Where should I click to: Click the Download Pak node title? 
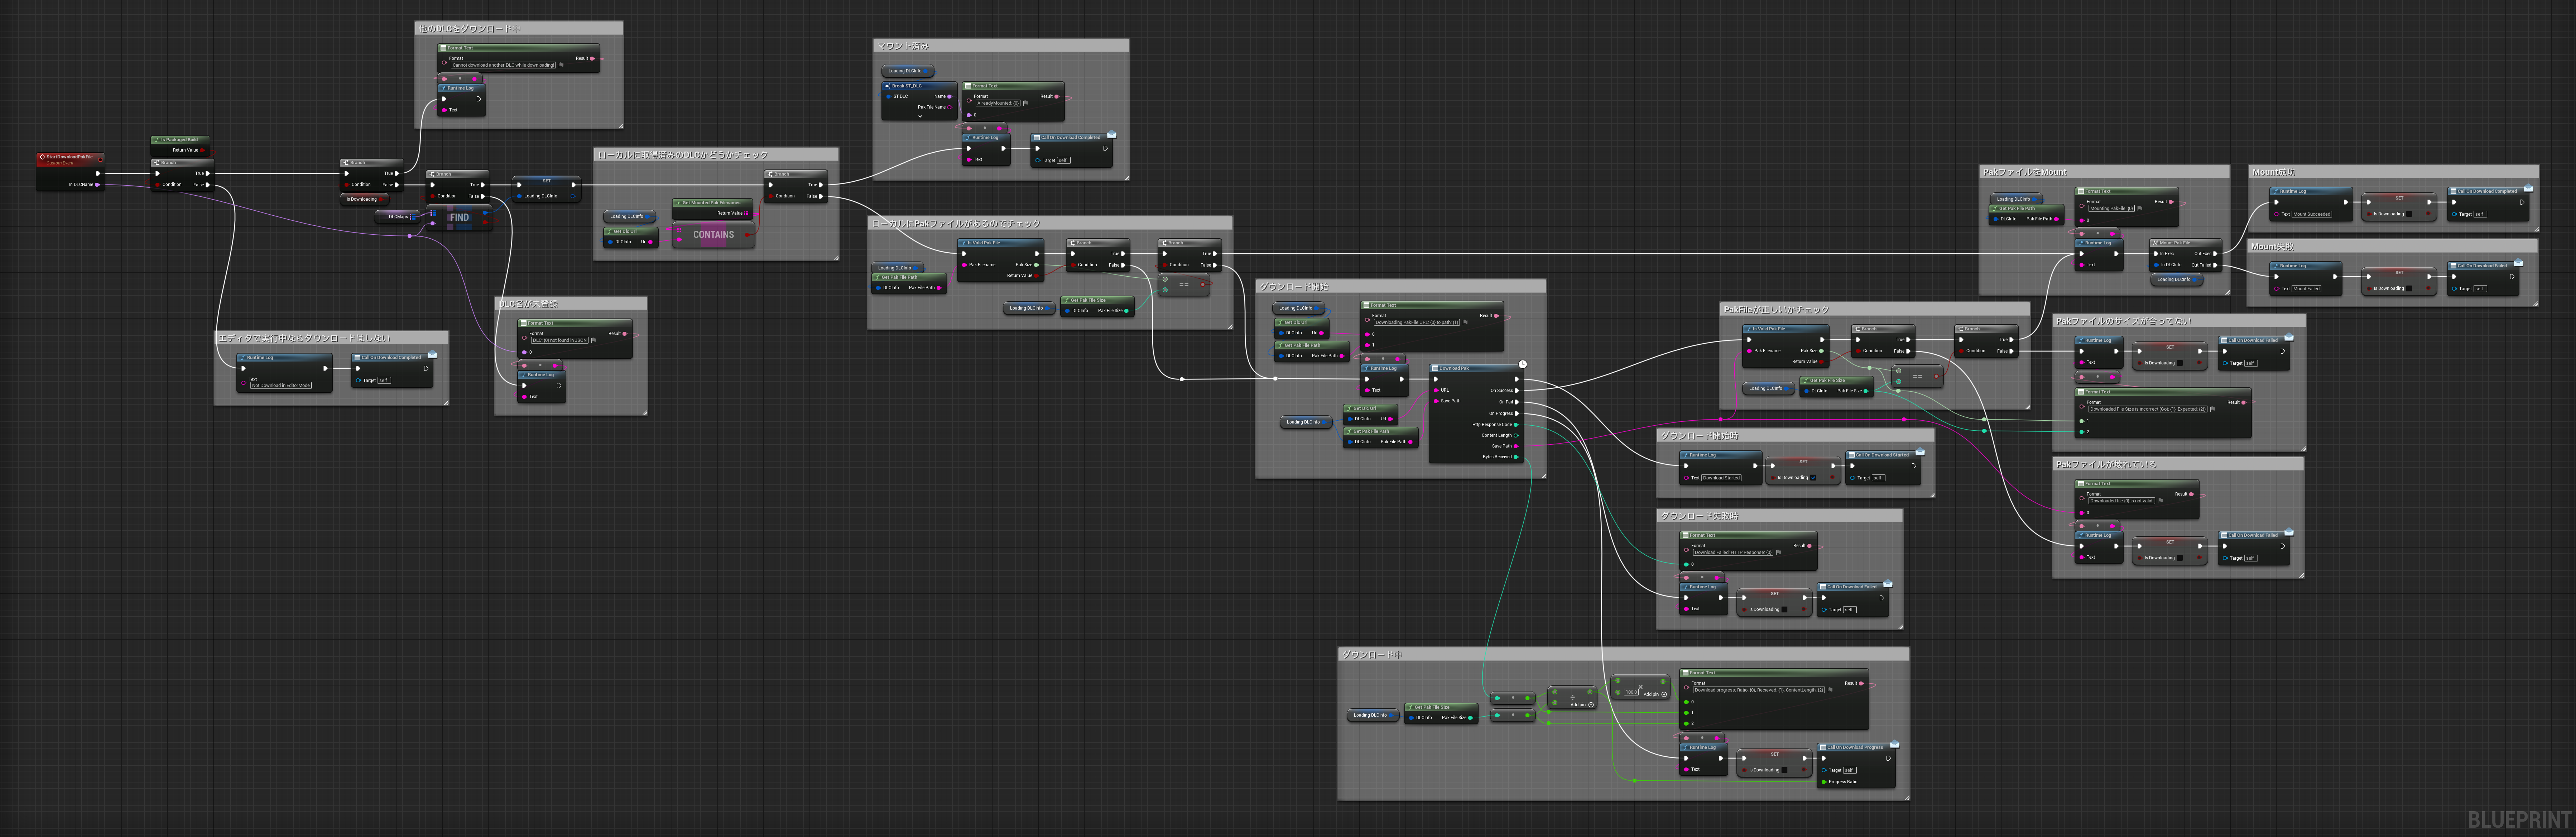tap(1455, 368)
